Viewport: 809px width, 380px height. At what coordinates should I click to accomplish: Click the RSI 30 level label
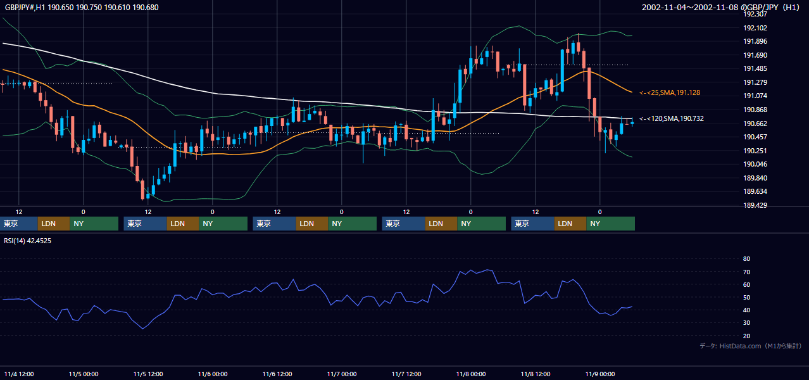746,323
